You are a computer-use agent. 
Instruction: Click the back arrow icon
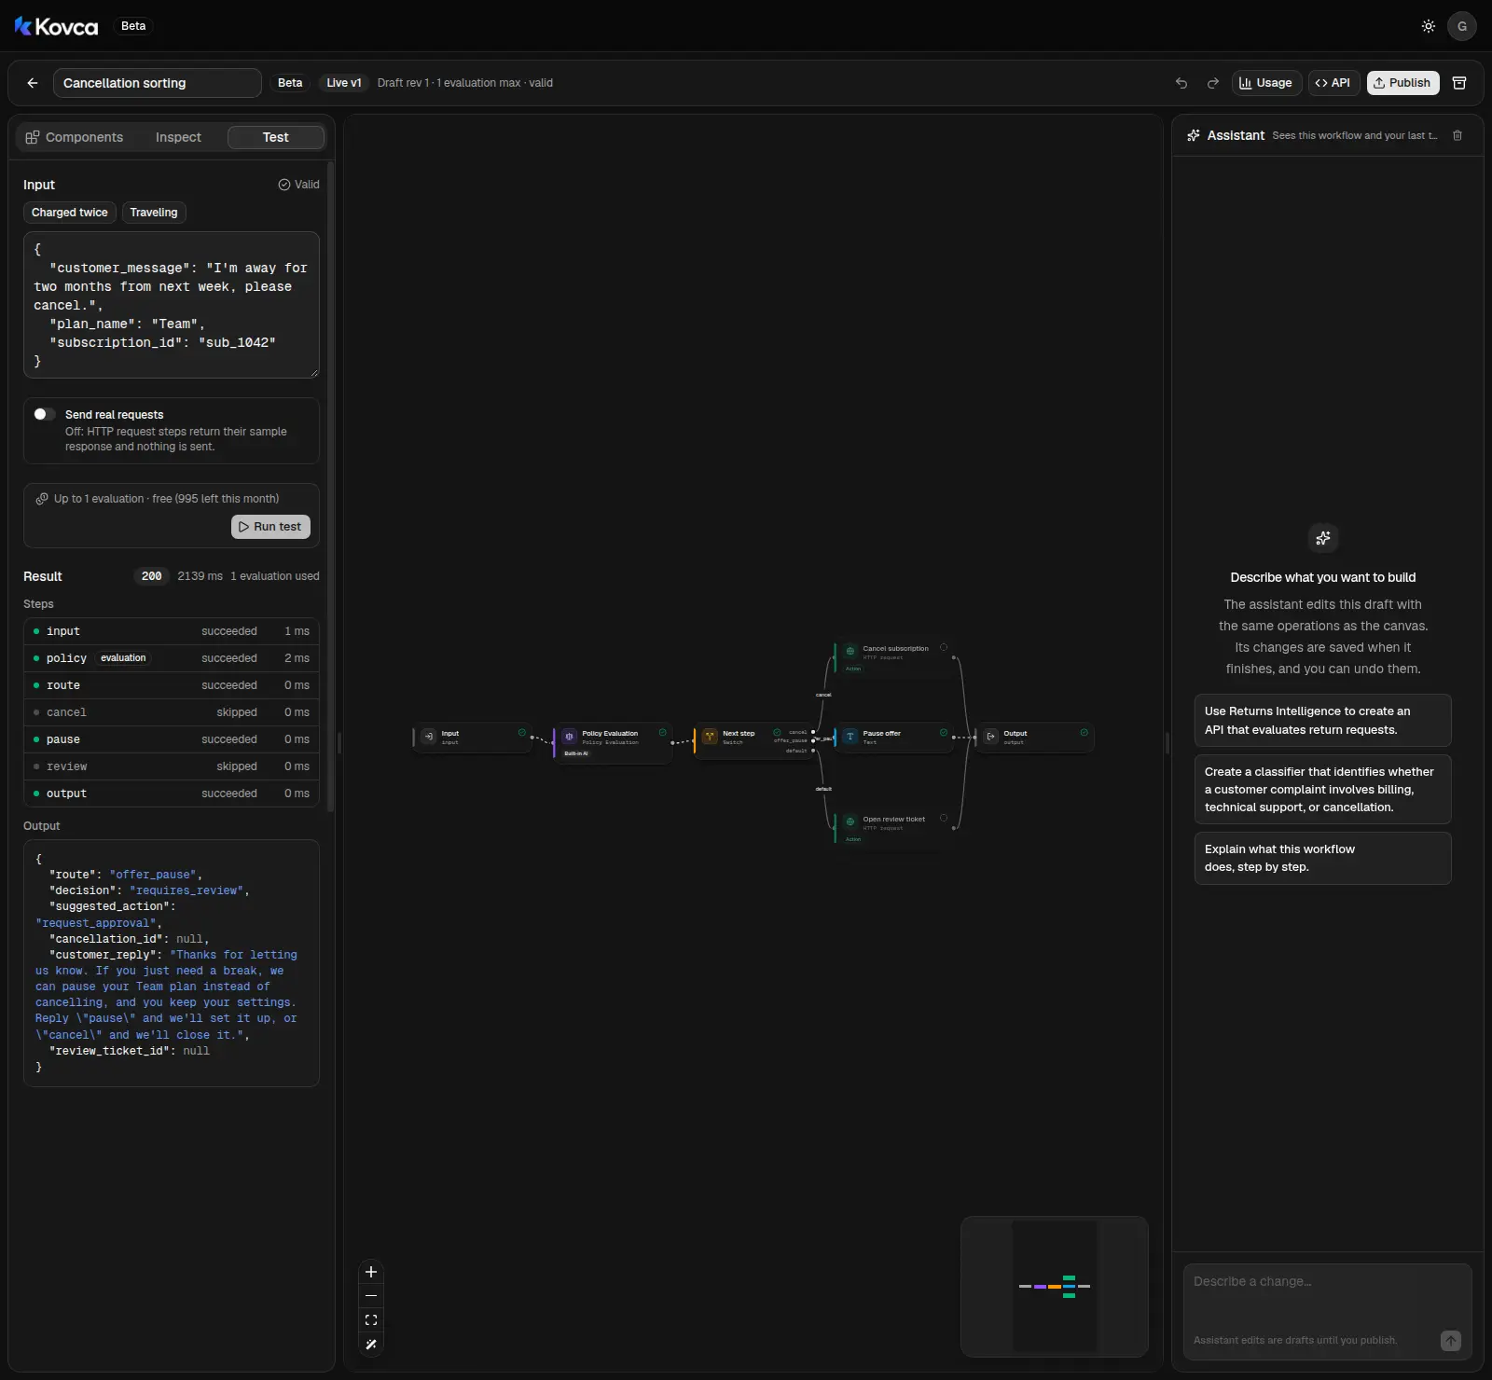(33, 83)
